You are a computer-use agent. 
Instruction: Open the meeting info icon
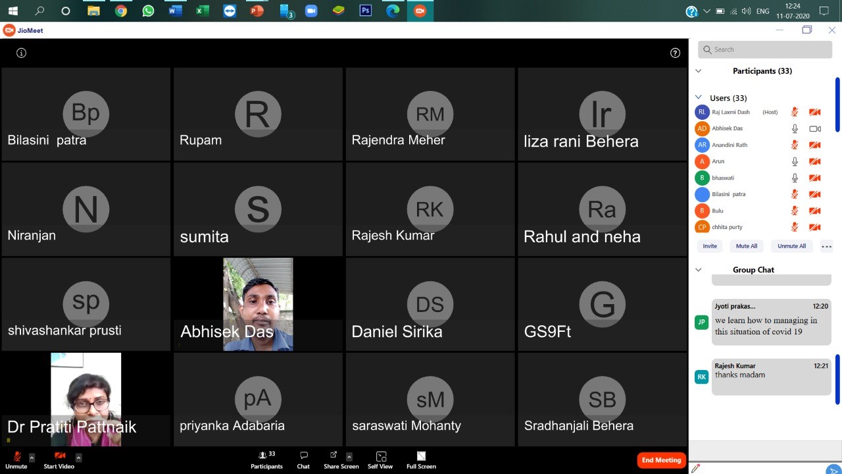[21, 53]
